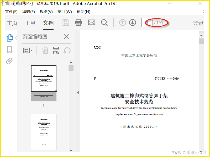Click the English line starting 'Technical code for safety'
This screenshot has height=157, width=210.
tap(139, 108)
